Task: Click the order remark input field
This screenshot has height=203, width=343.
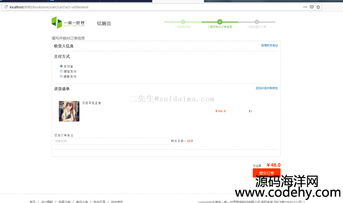Action: pos(112,141)
